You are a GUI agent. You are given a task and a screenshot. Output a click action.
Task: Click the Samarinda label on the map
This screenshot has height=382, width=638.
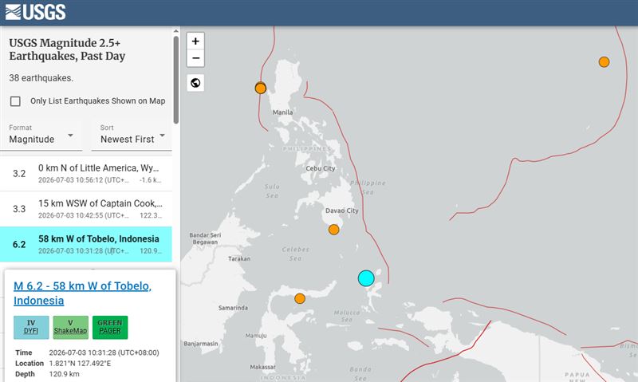click(x=233, y=308)
